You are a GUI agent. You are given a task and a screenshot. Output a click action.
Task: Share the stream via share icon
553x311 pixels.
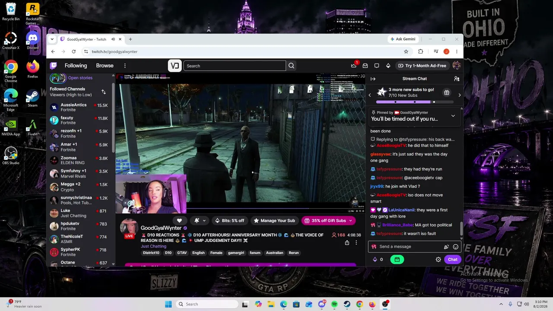tap(347, 243)
